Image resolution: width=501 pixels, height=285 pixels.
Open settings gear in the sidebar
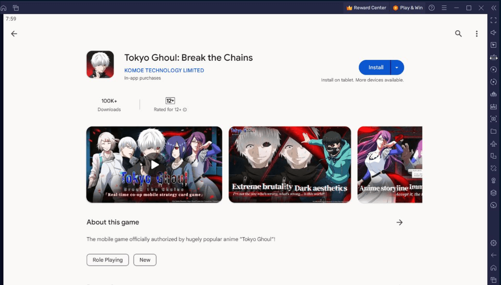(x=494, y=243)
